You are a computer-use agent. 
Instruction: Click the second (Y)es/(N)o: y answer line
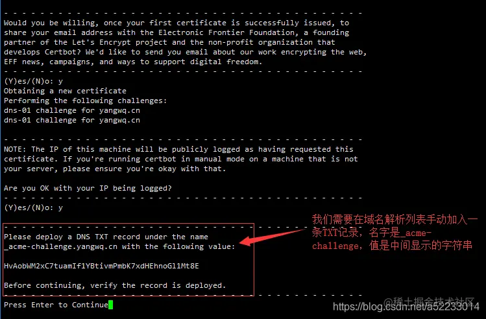click(33, 207)
